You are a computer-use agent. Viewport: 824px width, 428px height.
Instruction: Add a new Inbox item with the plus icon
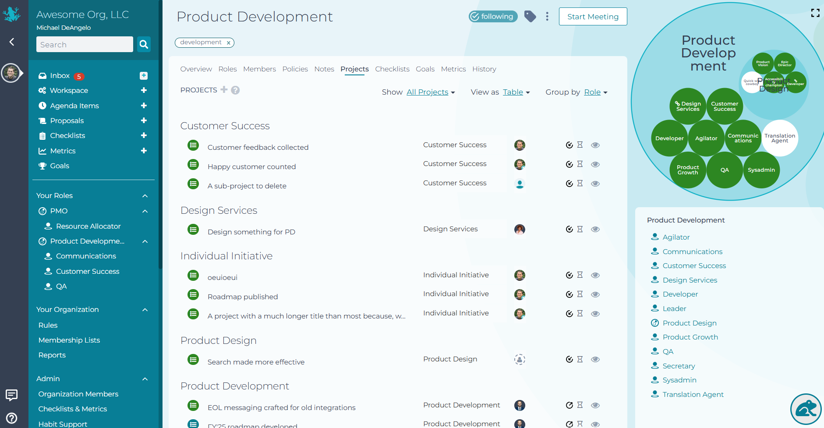tap(144, 75)
